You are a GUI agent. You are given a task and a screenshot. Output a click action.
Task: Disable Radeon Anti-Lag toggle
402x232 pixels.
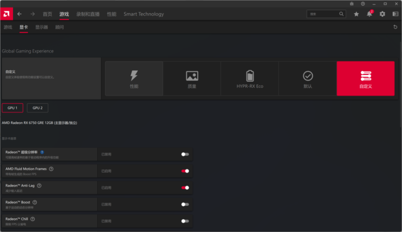[x=185, y=188]
